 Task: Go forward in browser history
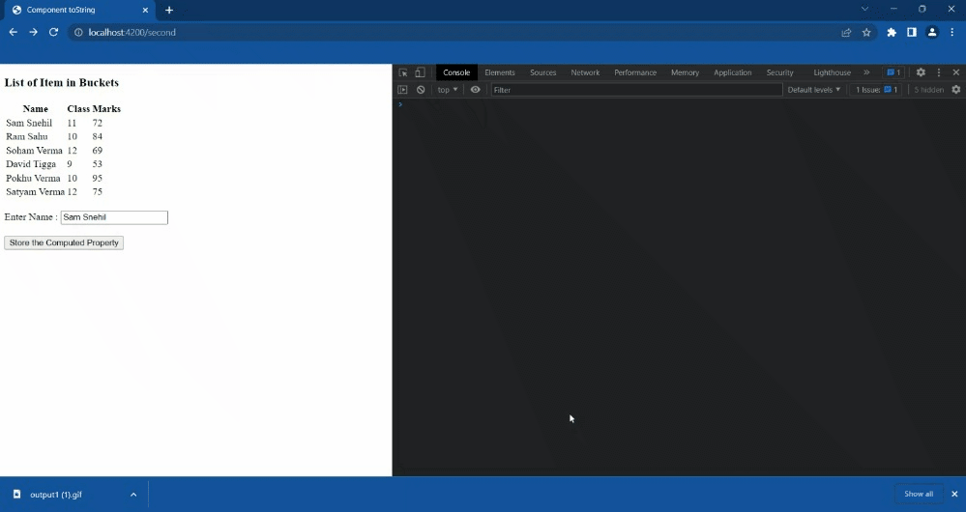point(33,32)
